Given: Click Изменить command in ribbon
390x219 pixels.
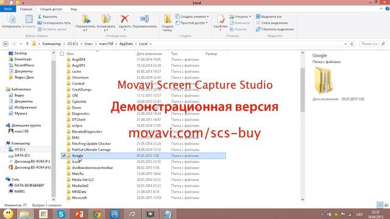Looking at the screenshot, I should pyautogui.click(x=239, y=23).
